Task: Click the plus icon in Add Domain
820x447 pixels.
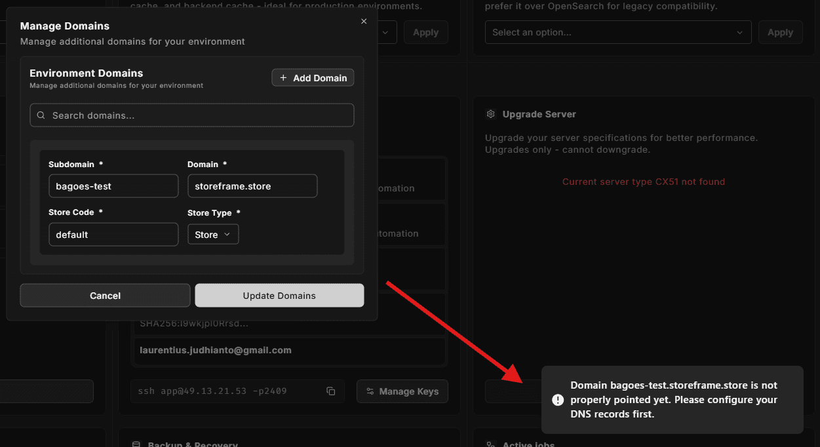Action: (x=283, y=78)
